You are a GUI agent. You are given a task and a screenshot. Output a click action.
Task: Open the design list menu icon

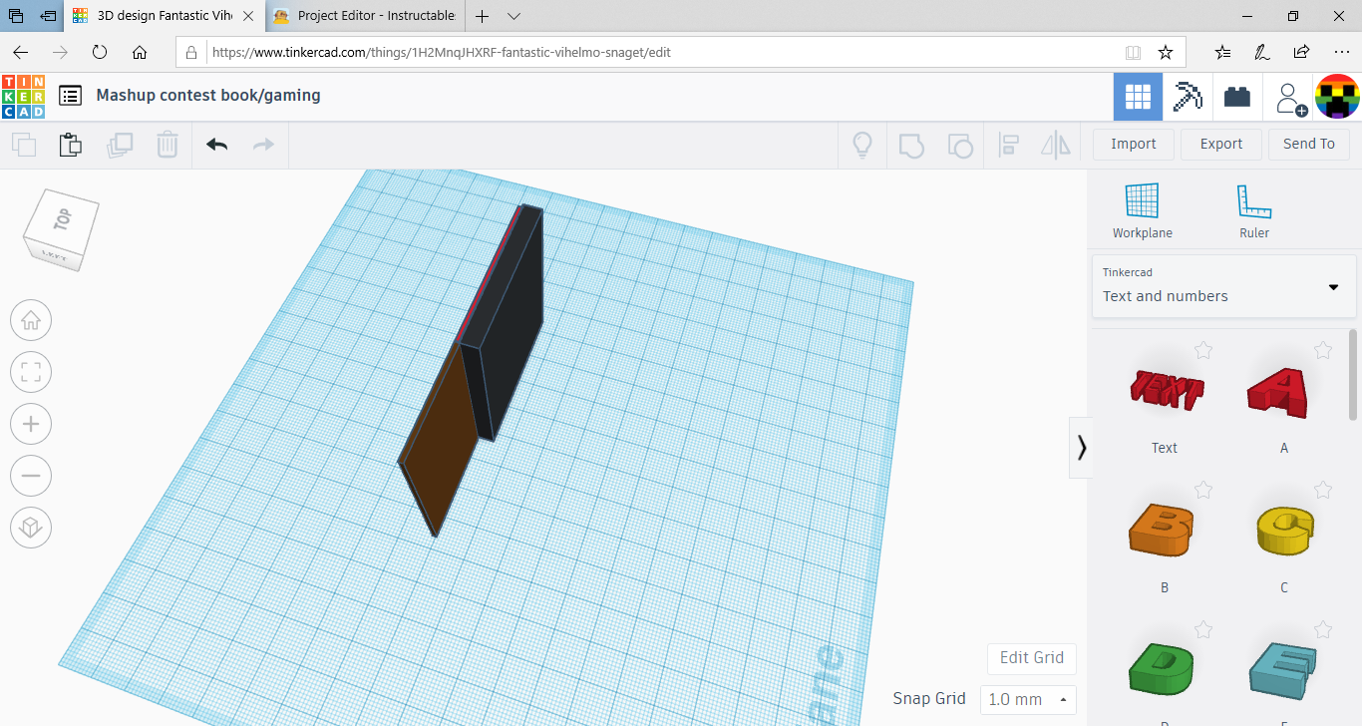coord(70,96)
